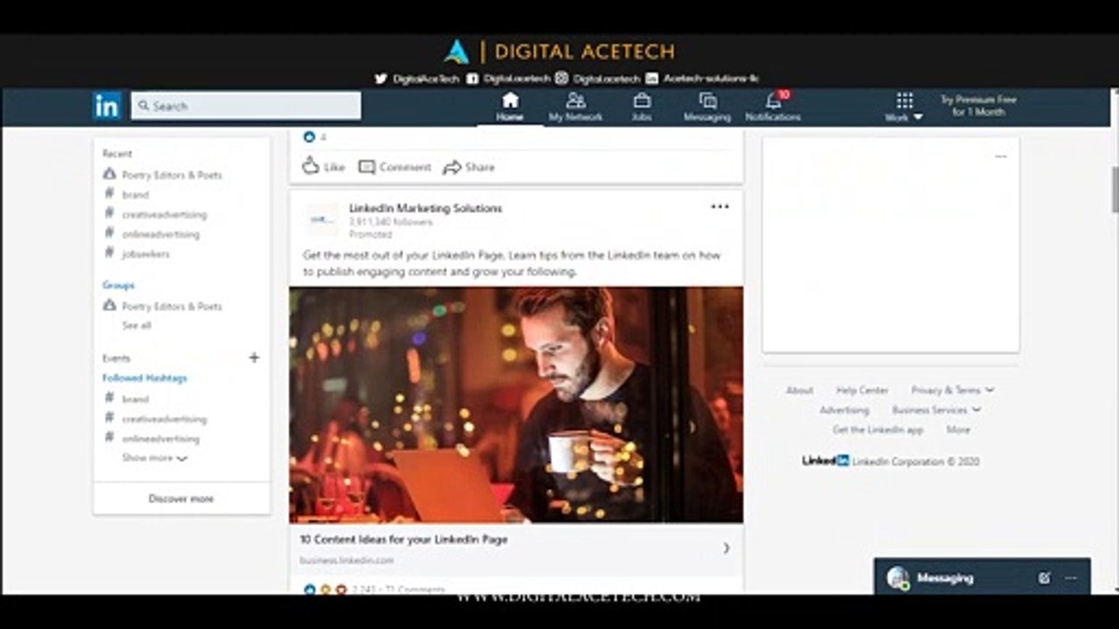Click Try Premium Free for 1 Month

tap(978, 106)
